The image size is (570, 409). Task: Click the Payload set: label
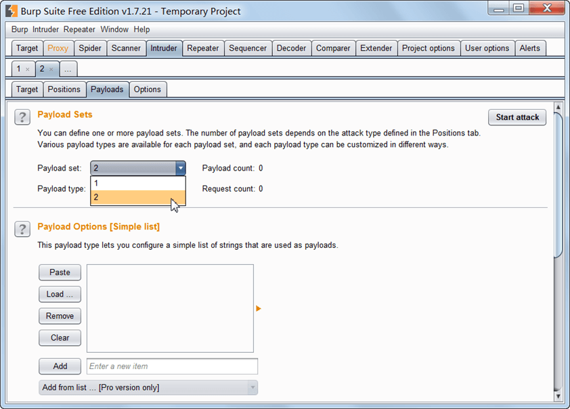pos(60,169)
